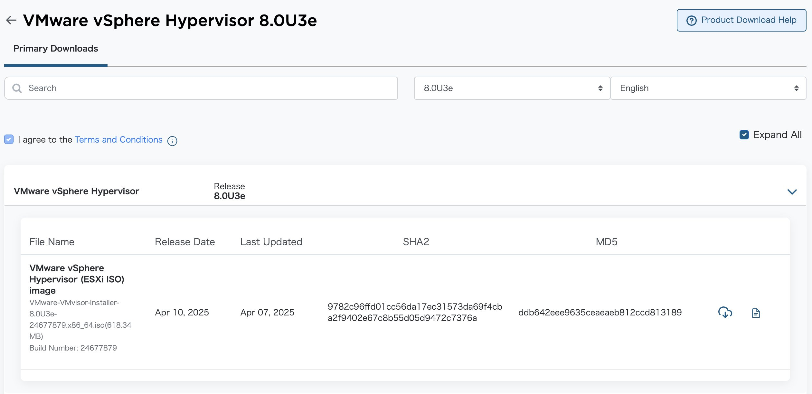Click the File Name column header
The width and height of the screenshot is (812, 394).
coord(52,242)
